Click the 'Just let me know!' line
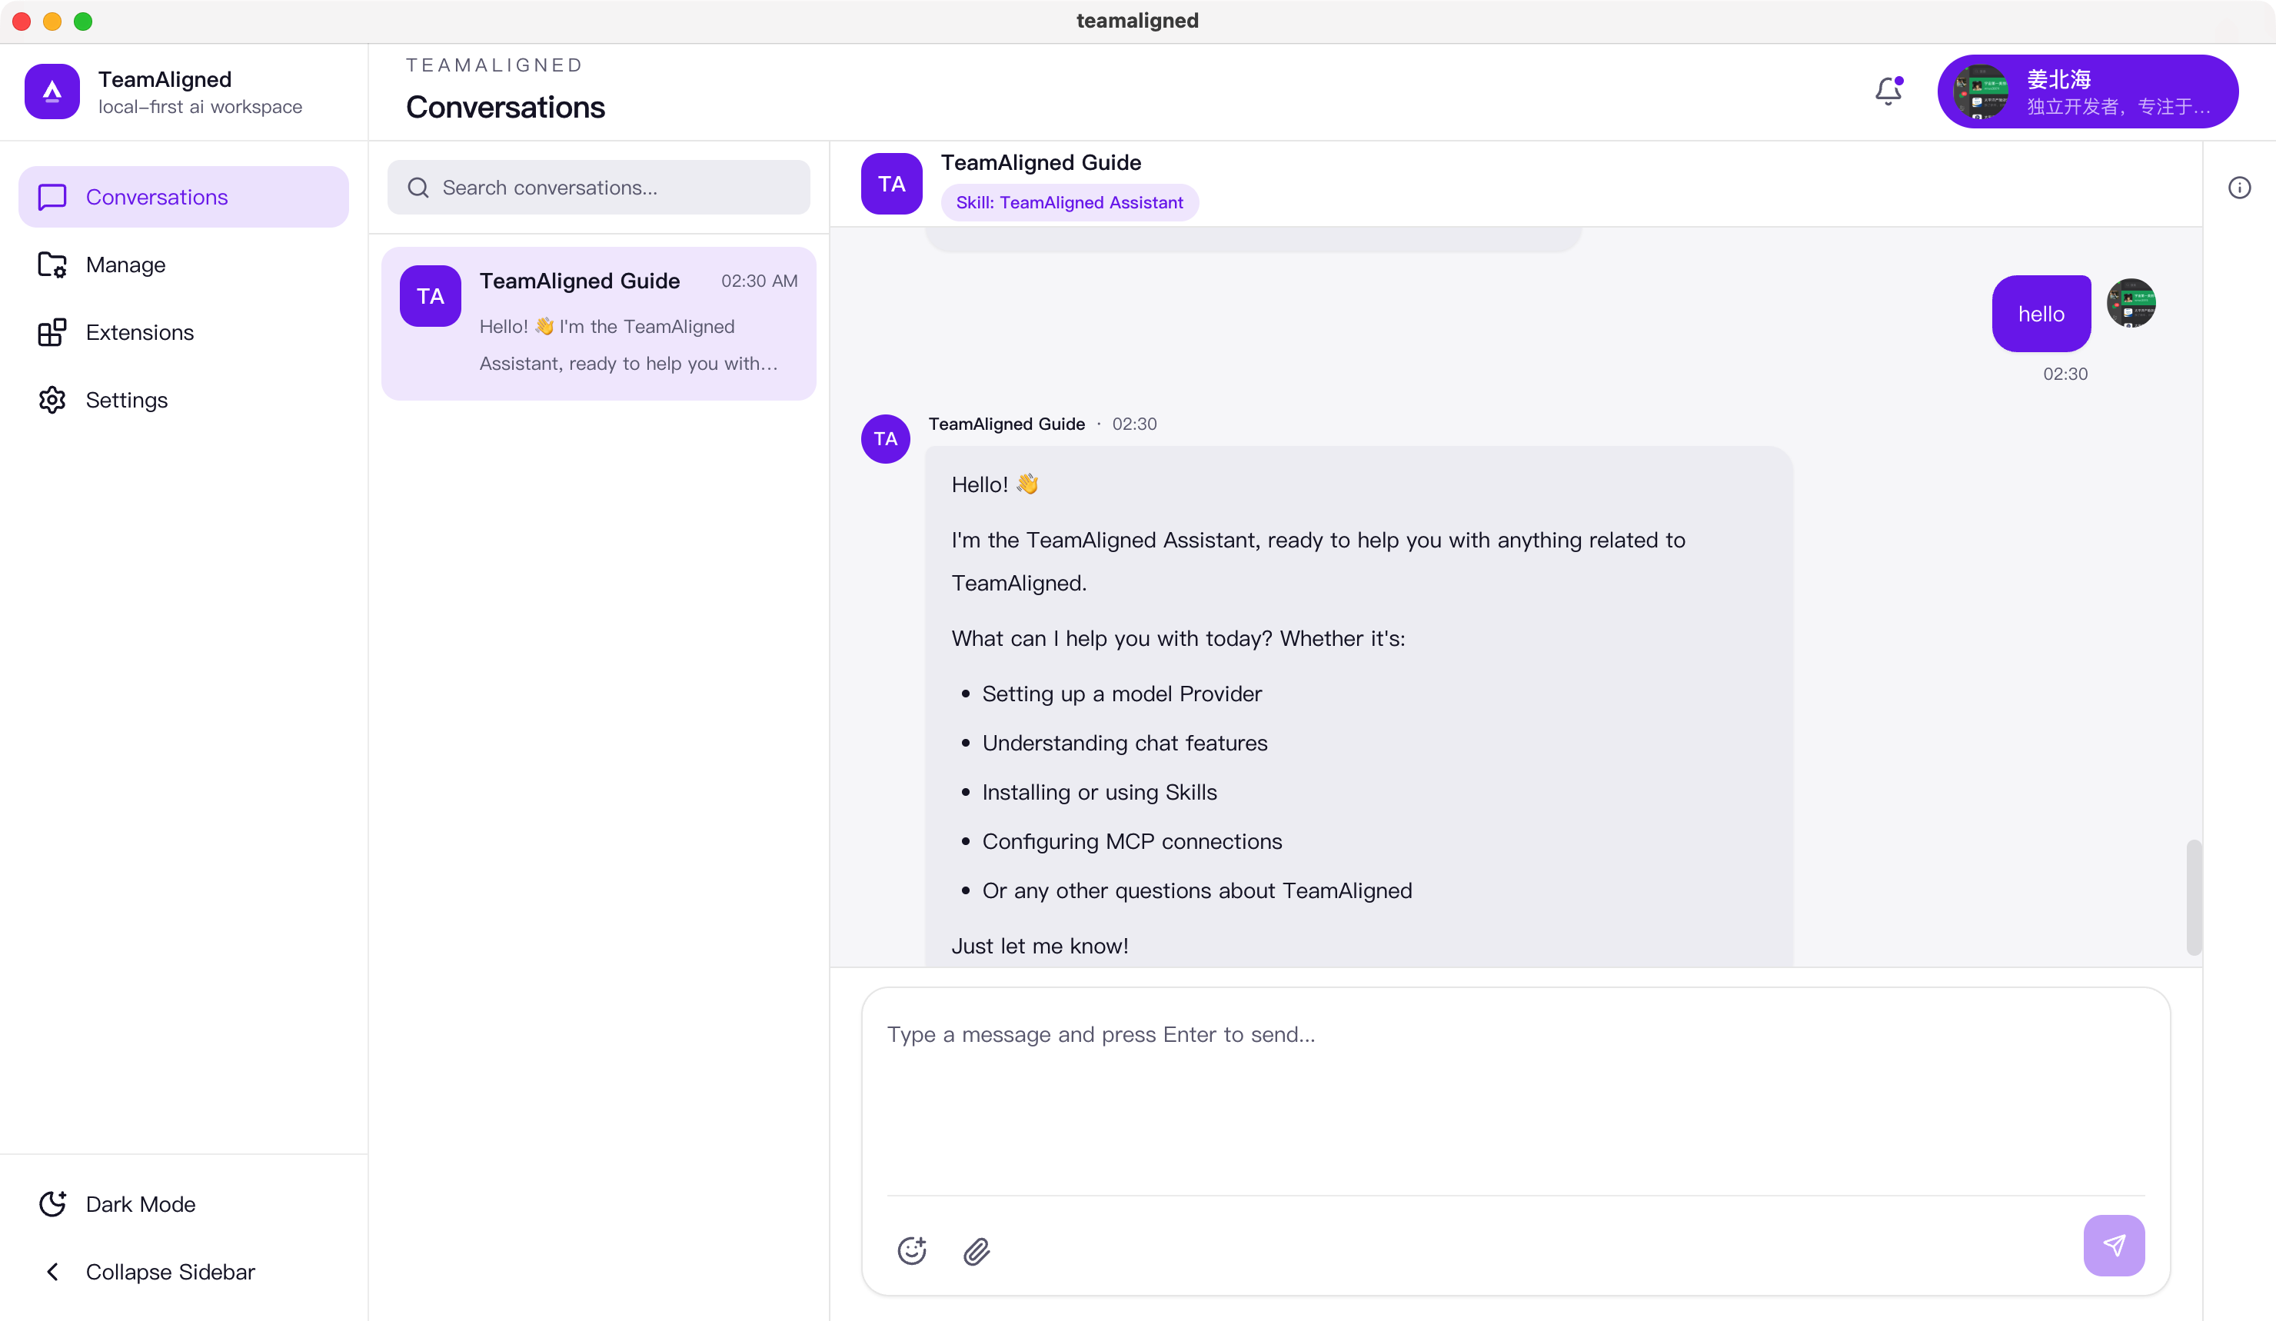 (x=1040, y=945)
